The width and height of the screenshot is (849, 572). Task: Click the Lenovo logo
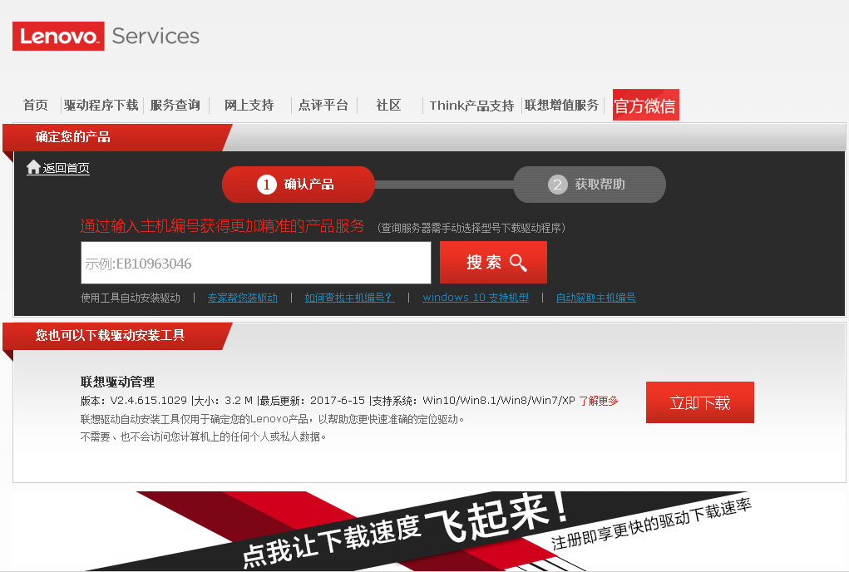click(x=58, y=37)
